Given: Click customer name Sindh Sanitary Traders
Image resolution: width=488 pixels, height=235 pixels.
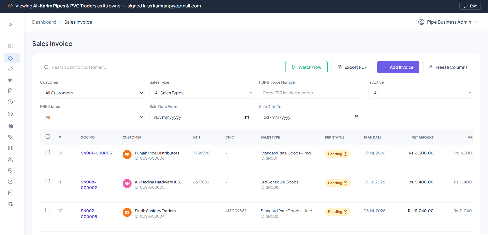Looking at the screenshot, I should [155, 211].
